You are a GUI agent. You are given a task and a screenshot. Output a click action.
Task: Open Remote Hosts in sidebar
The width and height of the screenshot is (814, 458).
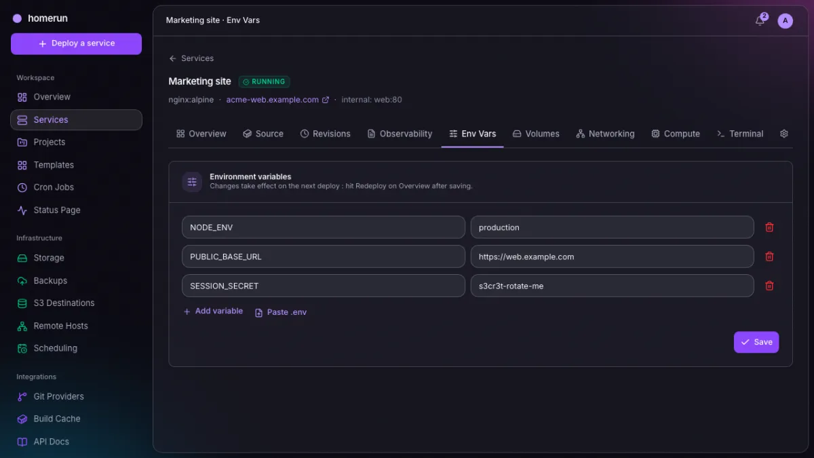point(76,326)
